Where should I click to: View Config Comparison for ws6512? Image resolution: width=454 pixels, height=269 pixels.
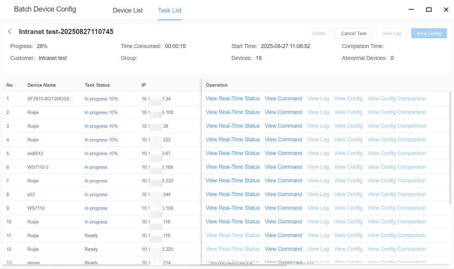397,153
